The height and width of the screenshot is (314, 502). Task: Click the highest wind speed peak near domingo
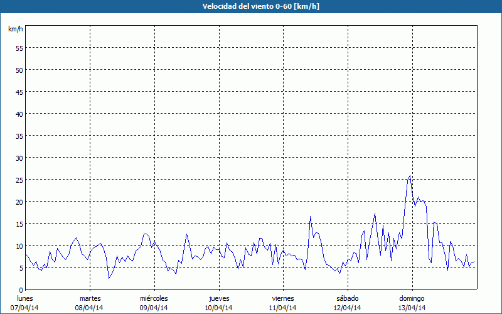click(x=410, y=176)
